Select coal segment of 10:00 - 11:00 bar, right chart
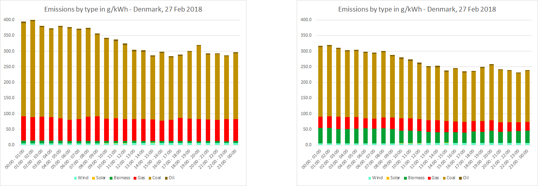 click(x=410, y=90)
